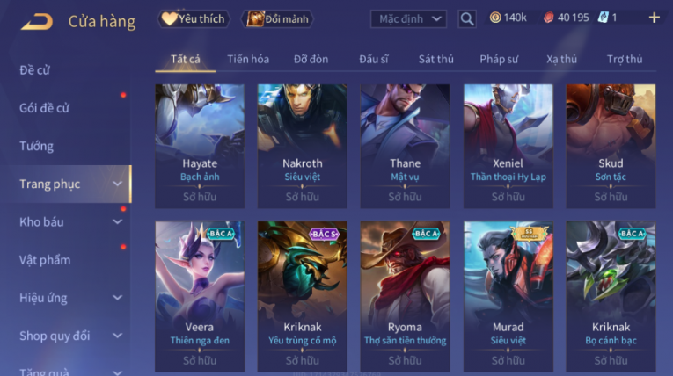Select the Tiến hóa tab
Screen dimensions: 673x376
(248, 59)
